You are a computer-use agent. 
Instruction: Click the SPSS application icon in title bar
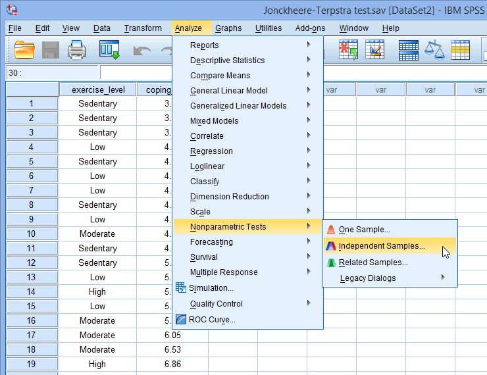tap(12, 10)
